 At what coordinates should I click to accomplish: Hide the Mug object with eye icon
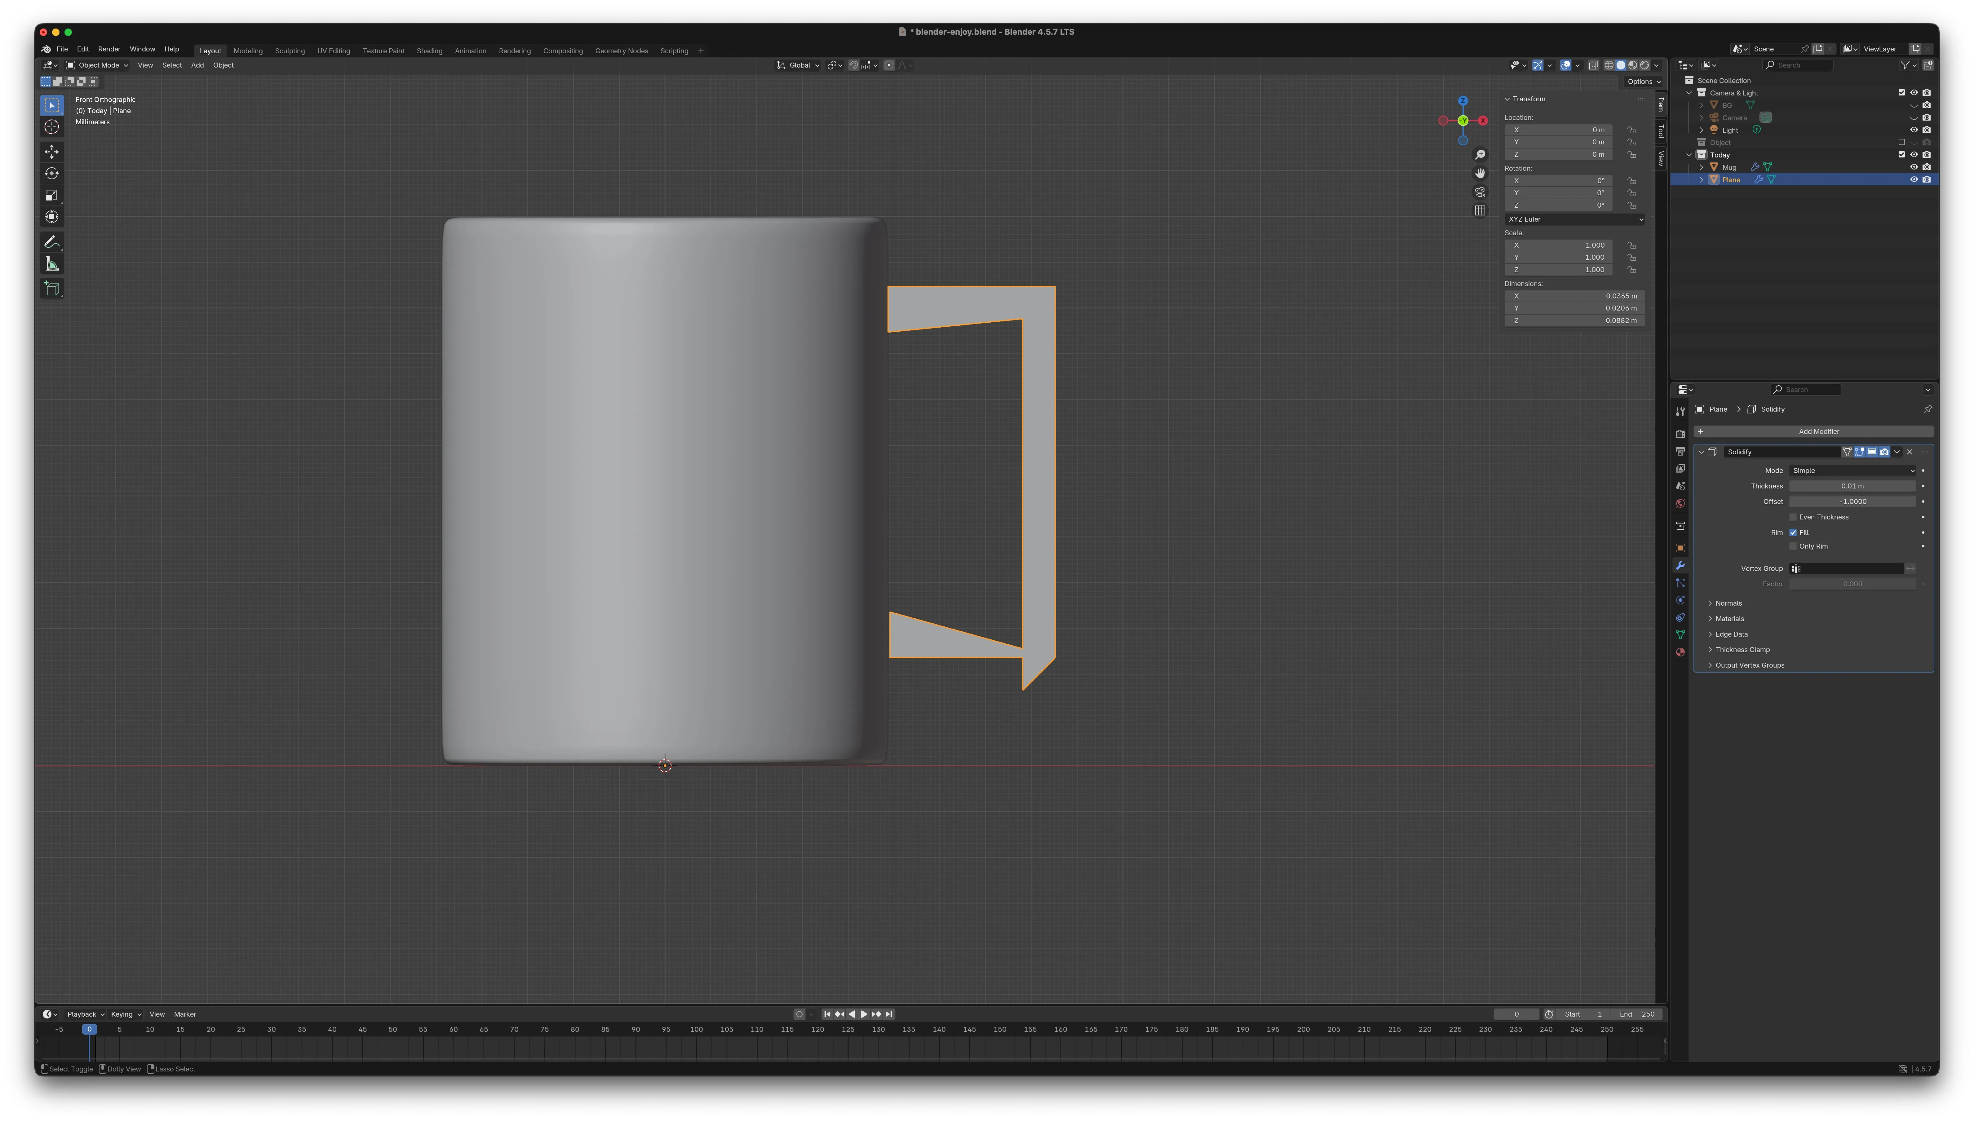(1913, 167)
